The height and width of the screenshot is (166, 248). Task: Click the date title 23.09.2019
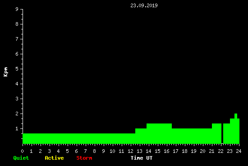coord(144,5)
